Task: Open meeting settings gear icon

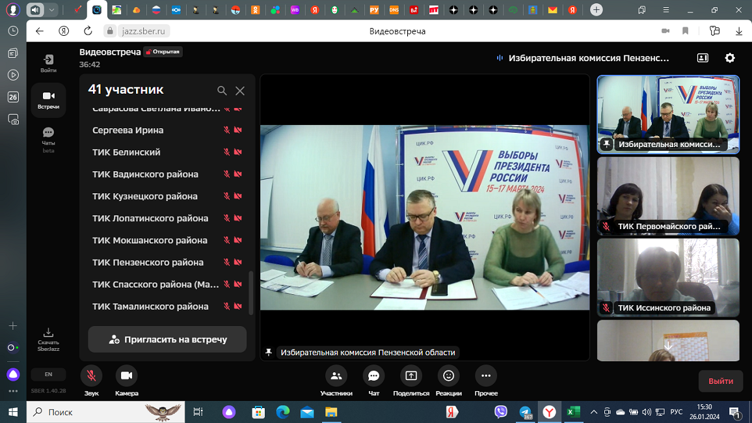Action: pyautogui.click(x=729, y=58)
